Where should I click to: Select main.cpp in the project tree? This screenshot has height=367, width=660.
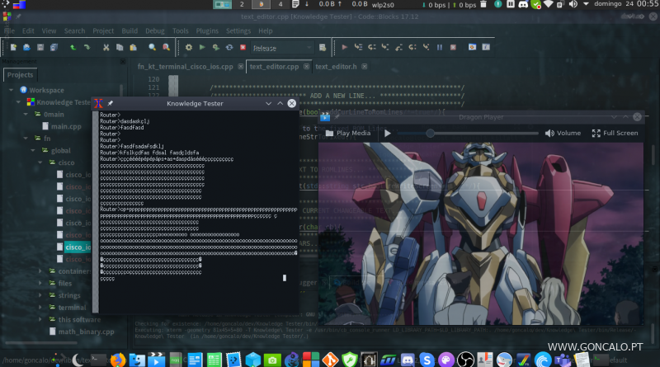(66, 126)
